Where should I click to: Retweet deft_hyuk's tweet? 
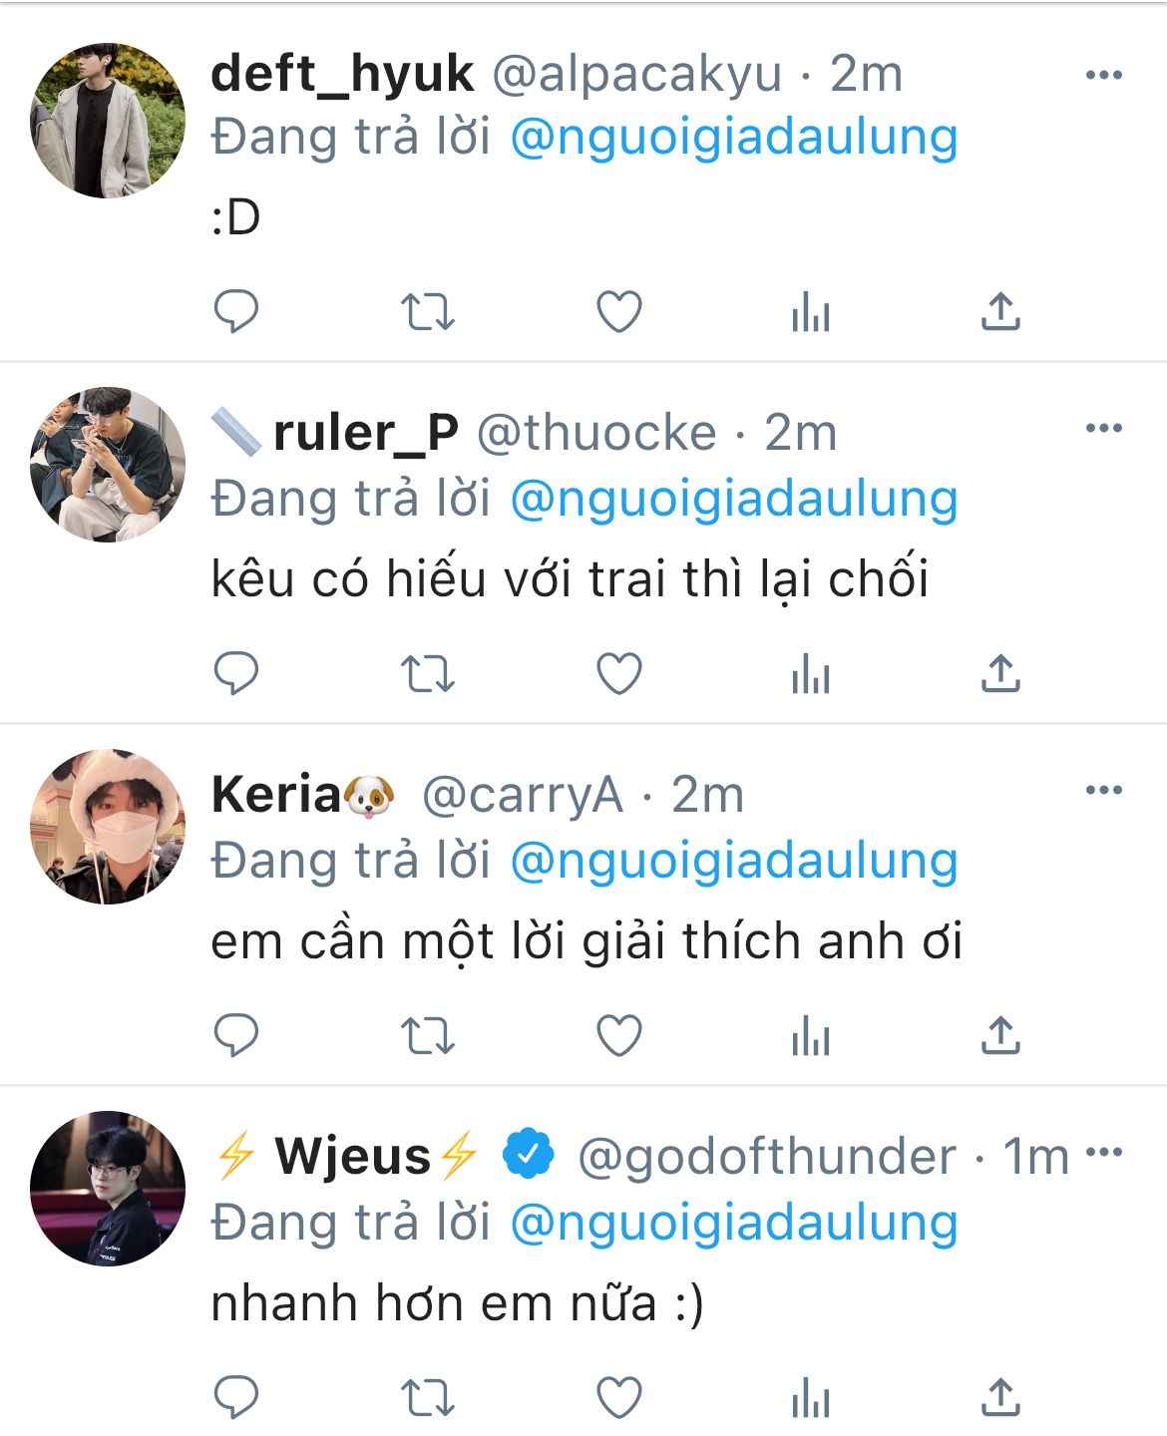tap(427, 312)
